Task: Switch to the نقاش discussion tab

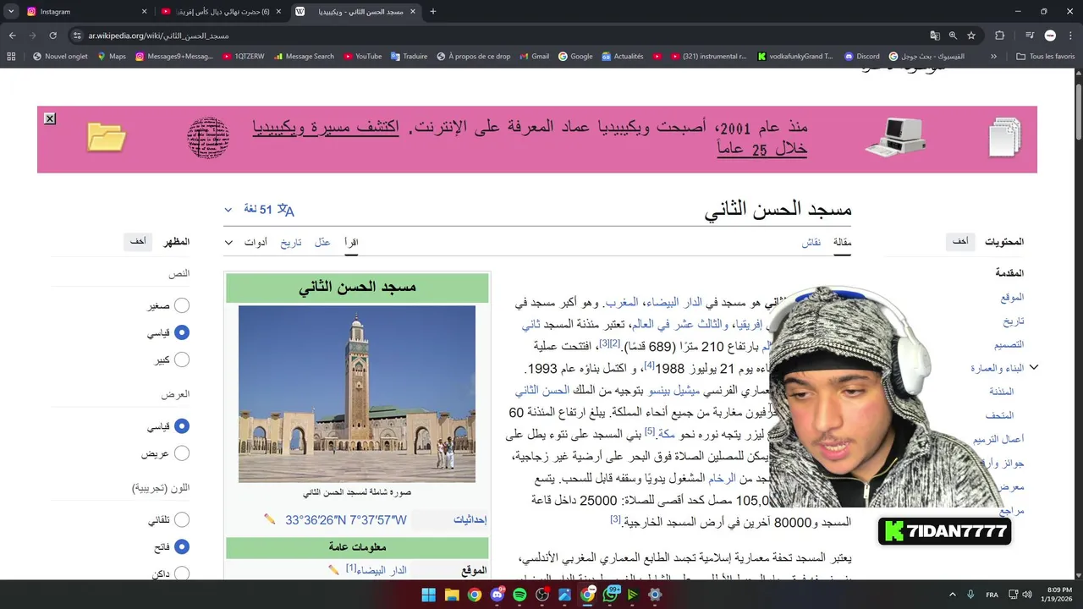Action: [x=811, y=242]
